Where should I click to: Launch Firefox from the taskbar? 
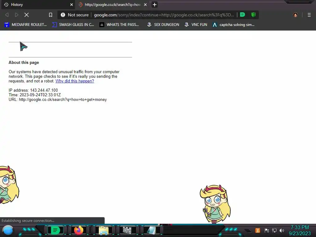(79, 230)
